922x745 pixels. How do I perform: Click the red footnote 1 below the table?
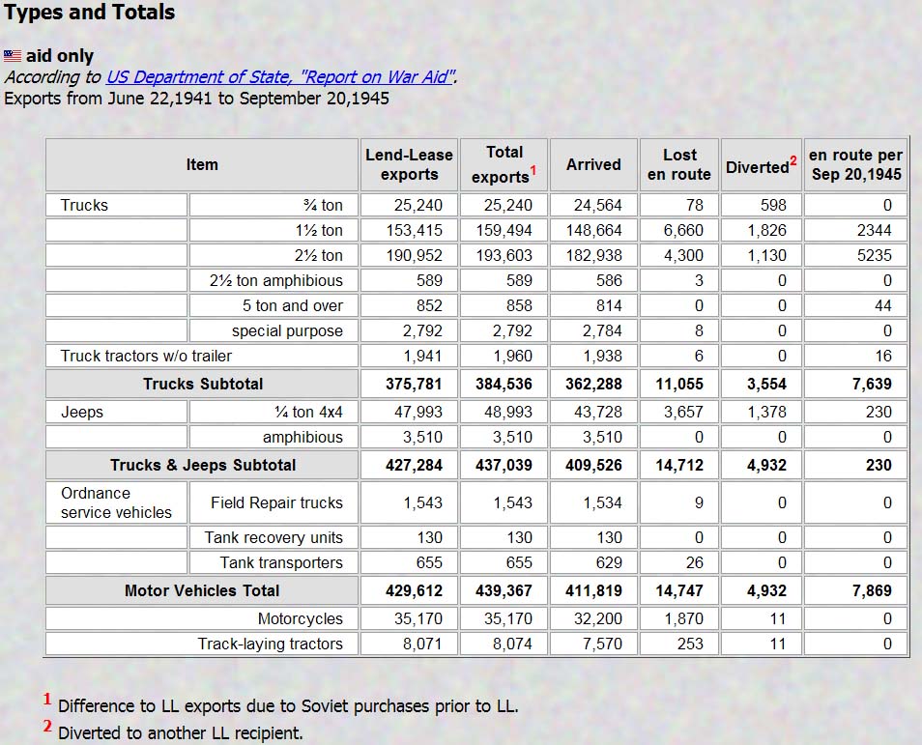[x=47, y=700]
